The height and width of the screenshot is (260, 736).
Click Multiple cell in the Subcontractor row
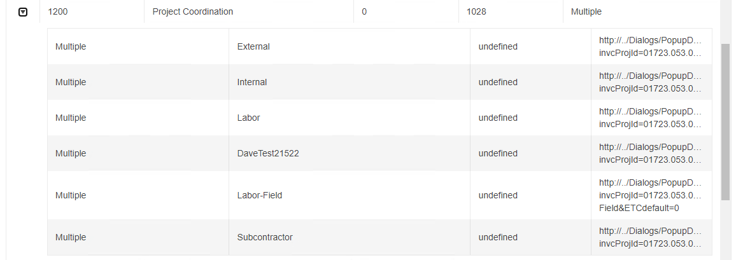[x=71, y=237]
